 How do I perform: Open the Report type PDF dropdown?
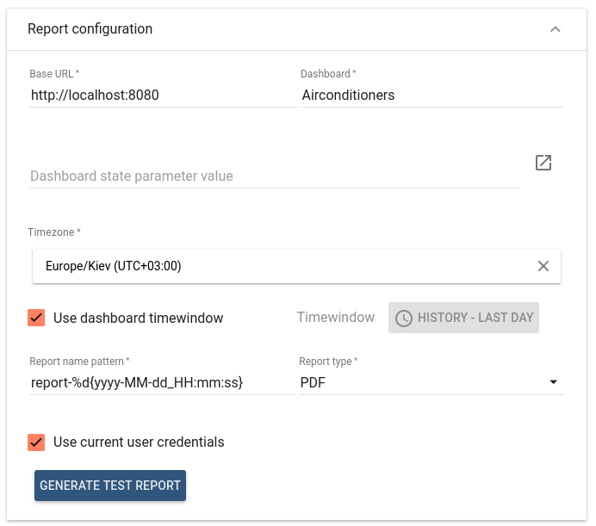click(x=431, y=382)
